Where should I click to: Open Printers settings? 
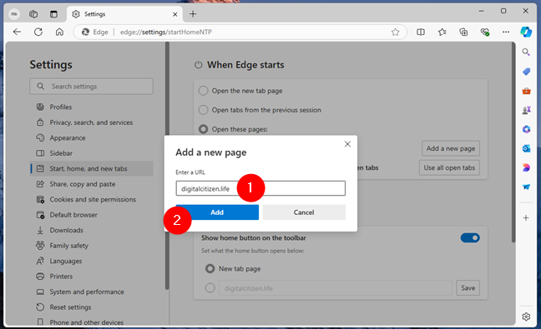pos(92,277)
